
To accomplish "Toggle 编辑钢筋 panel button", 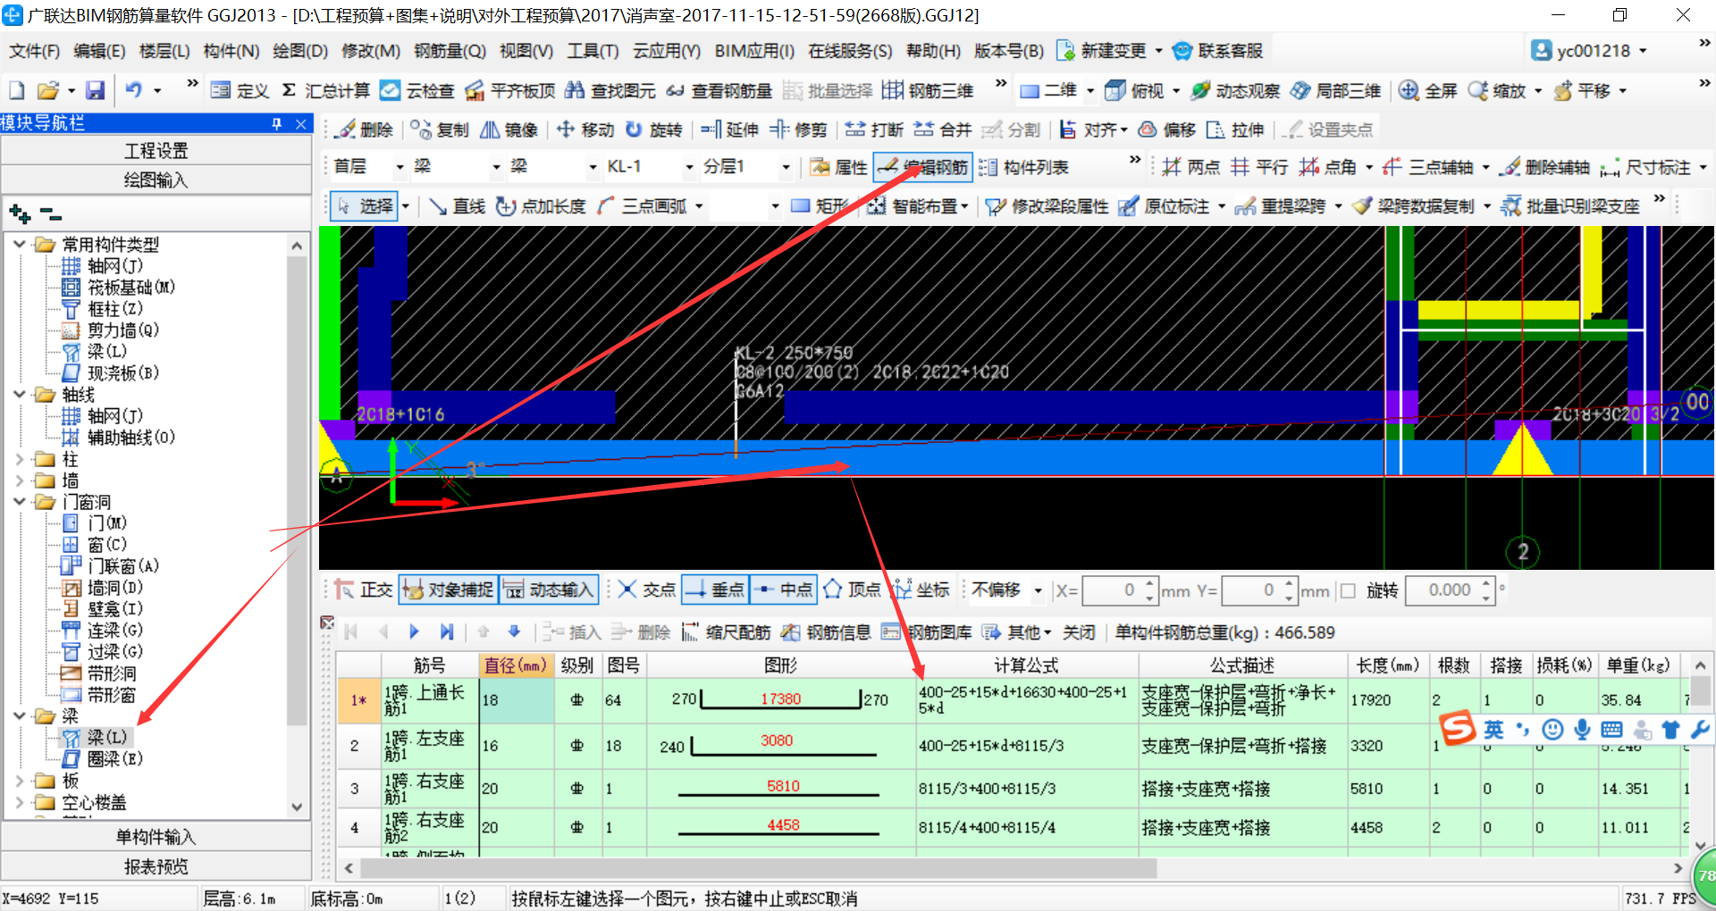I will click(922, 167).
